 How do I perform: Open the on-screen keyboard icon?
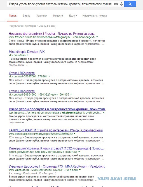click(x=116, y=4)
